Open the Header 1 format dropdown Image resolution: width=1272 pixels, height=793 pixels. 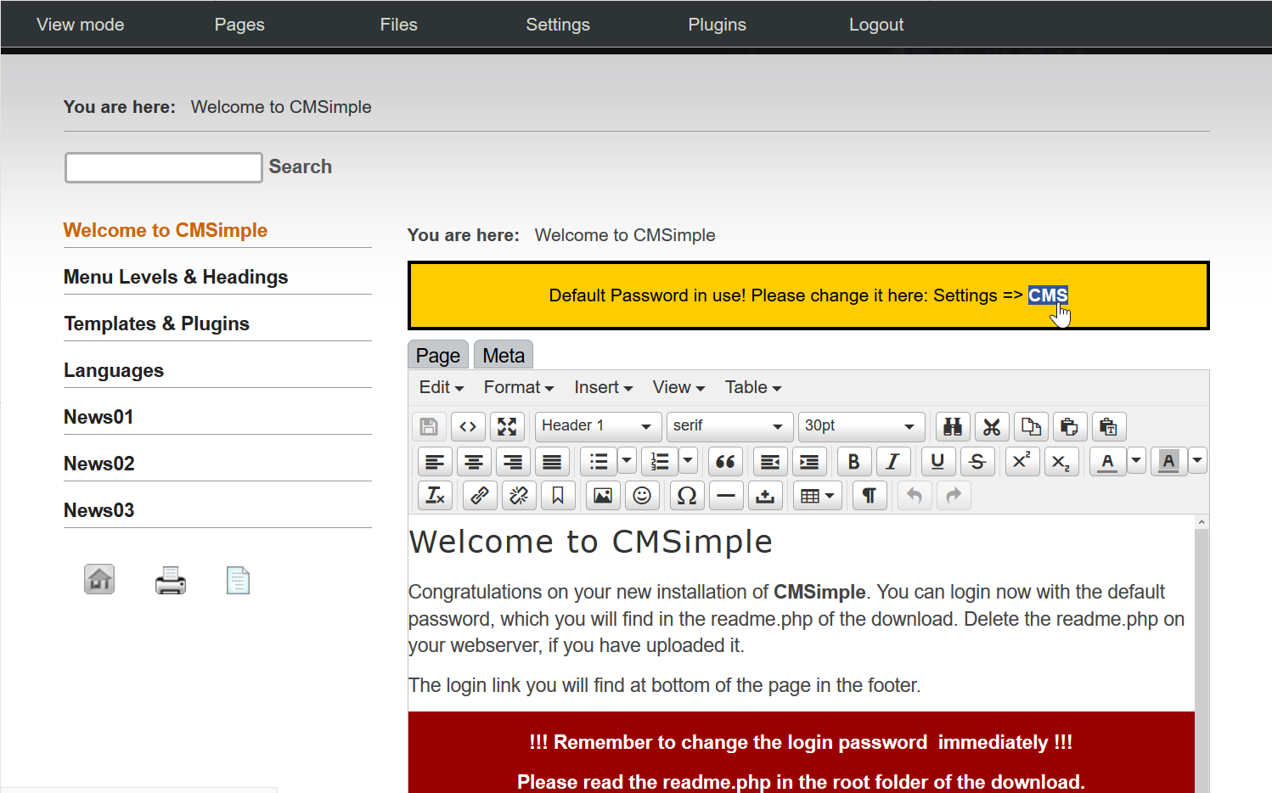pyautogui.click(x=596, y=426)
